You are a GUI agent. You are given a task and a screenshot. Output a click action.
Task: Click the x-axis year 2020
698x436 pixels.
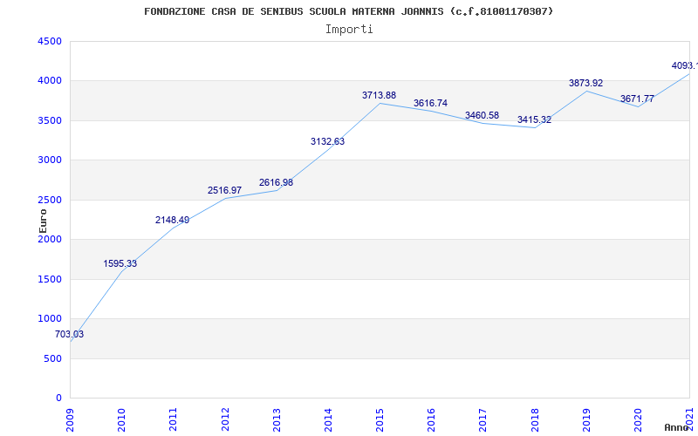pyautogui.click(x=639, y=420)
